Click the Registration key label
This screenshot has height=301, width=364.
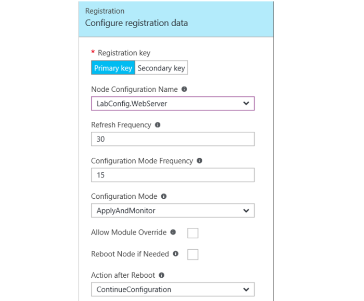(x=124, y=53)
